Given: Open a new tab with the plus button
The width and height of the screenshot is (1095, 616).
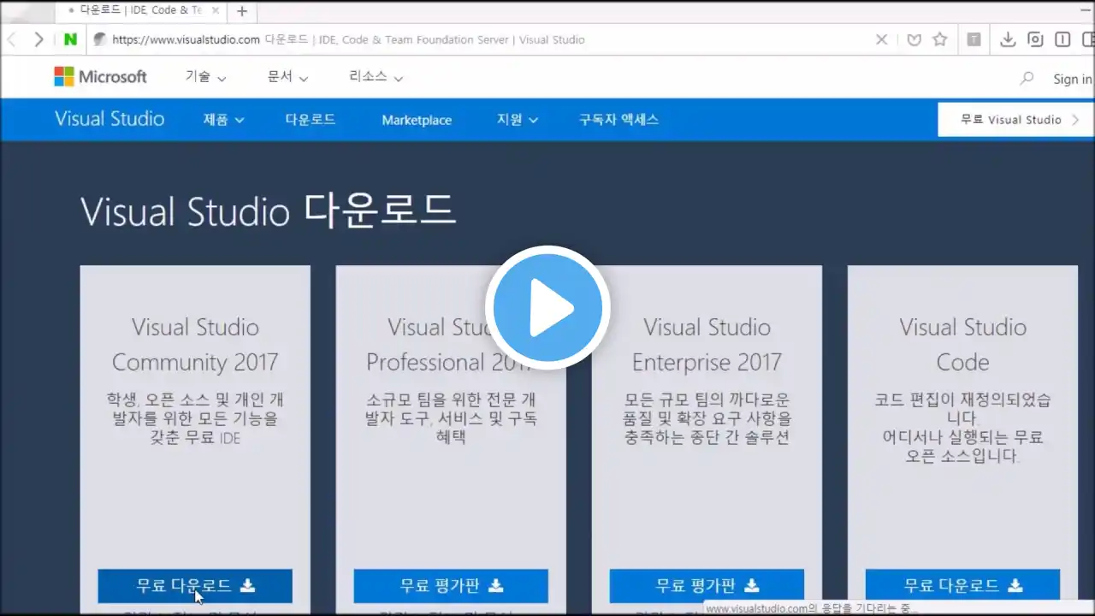Looking at the screenshot, I should (x=242, y=11).
